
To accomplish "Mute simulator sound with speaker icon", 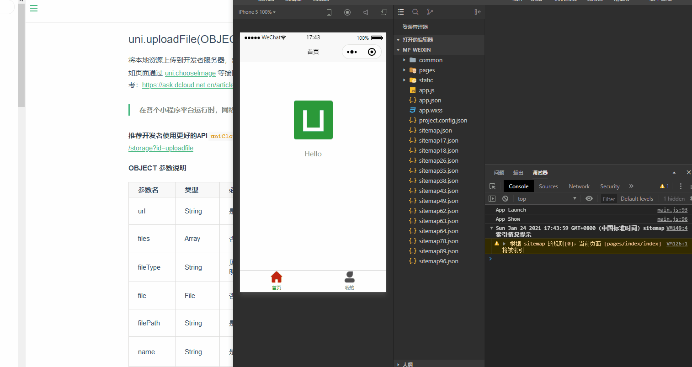I will point(366,12).
